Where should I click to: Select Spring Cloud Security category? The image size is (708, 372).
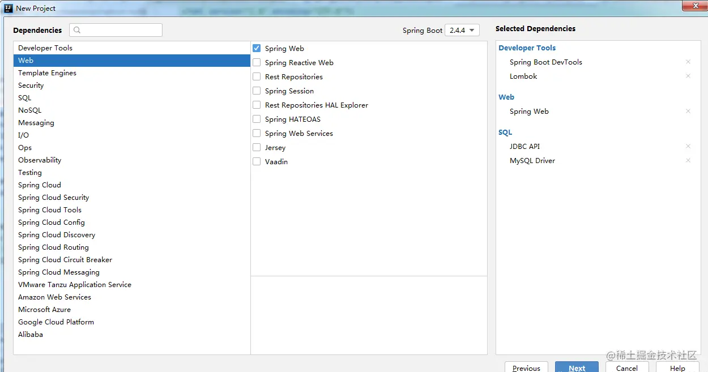point(131,198)
